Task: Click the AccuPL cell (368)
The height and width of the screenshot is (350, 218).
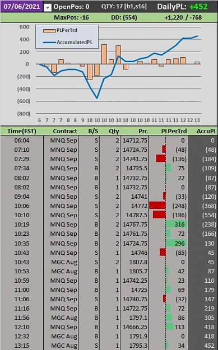Action: (x=209, y=206)
